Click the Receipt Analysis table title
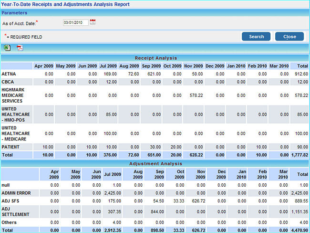Screen dimensions: 310x233 click(x=155, y=58)
